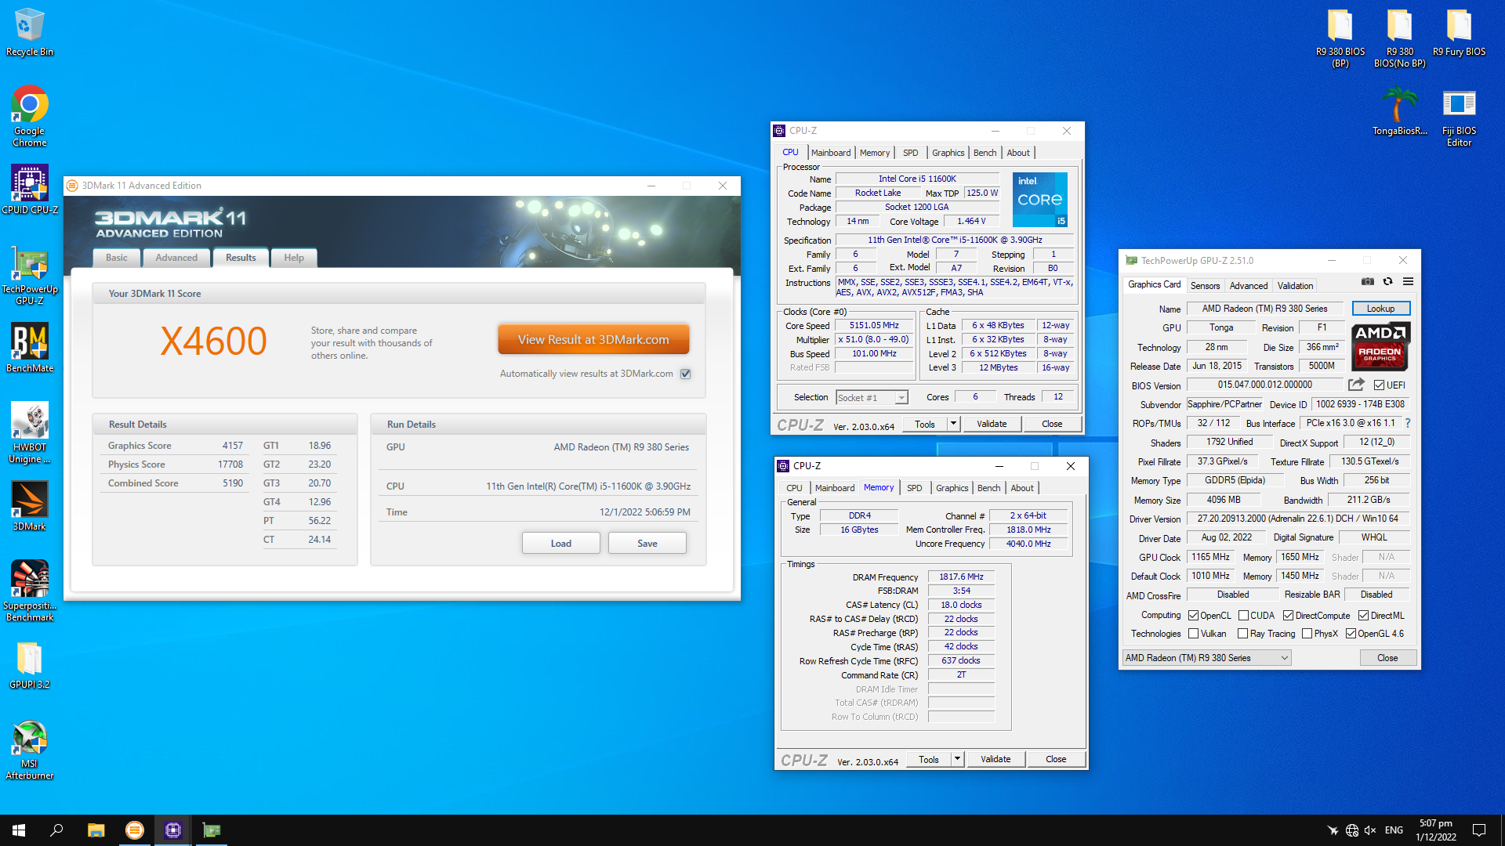Toggle the CUDA checkbox
1505x846 pixels.
click(x=1243, y=616)
